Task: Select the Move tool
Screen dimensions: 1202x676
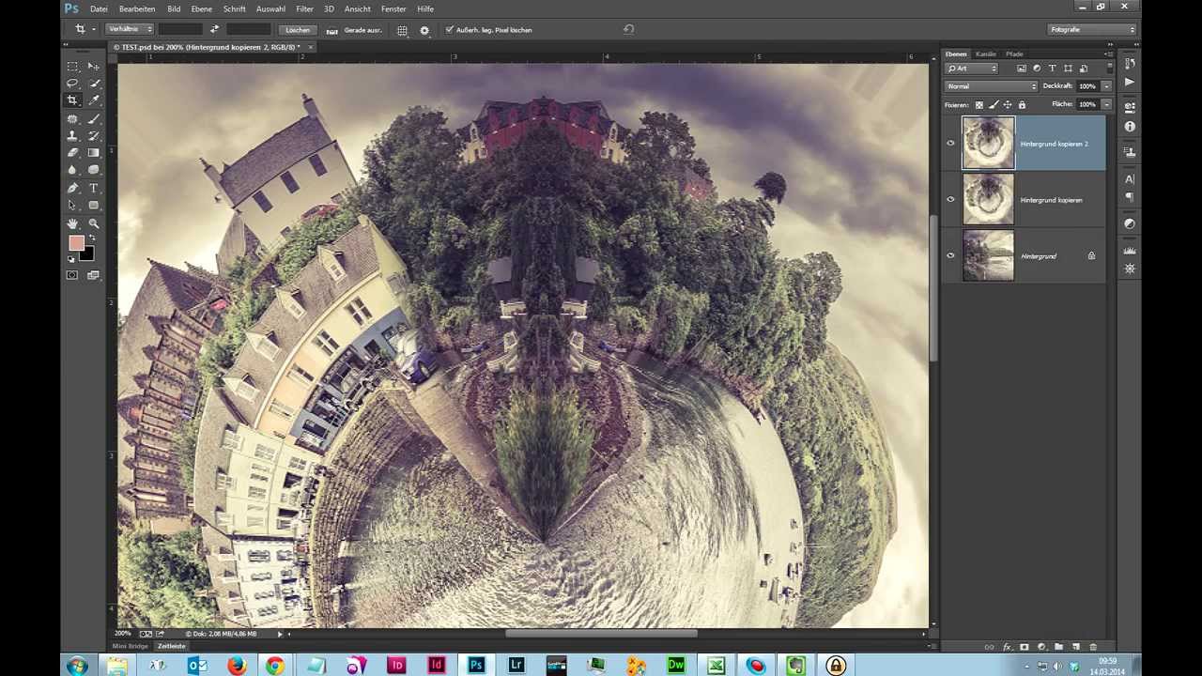Action: [x=93, y=66]
